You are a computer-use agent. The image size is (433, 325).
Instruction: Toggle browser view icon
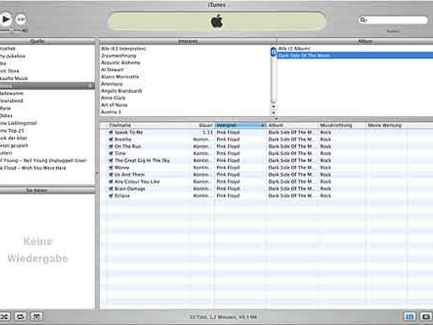tap(410, 317)
